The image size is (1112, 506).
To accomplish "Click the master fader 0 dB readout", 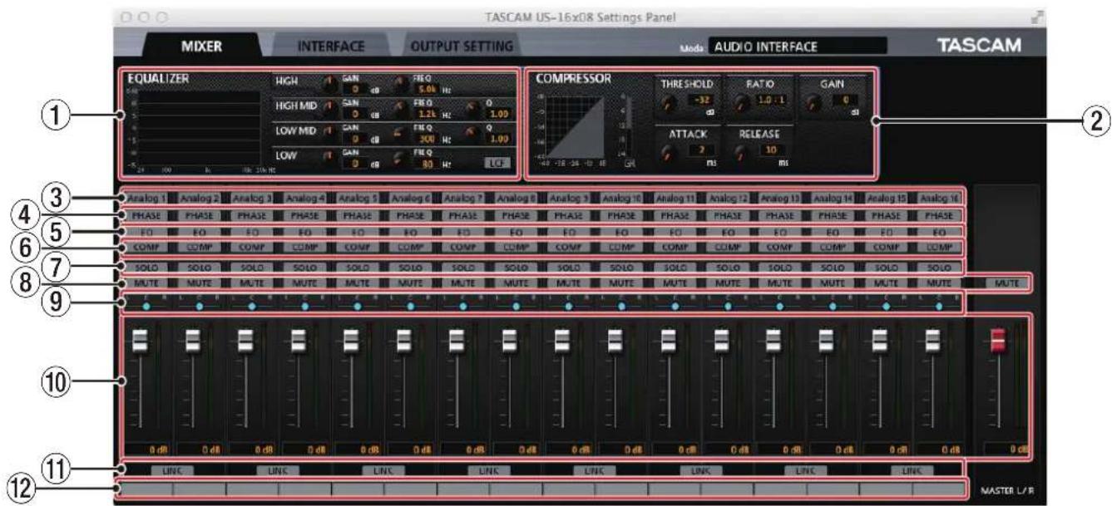I will click(1009, 450).
